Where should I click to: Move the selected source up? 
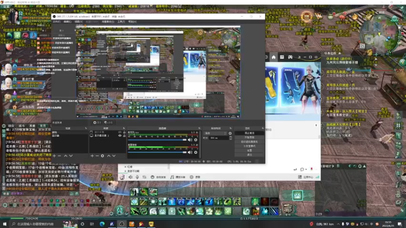(x=109, y=156)
